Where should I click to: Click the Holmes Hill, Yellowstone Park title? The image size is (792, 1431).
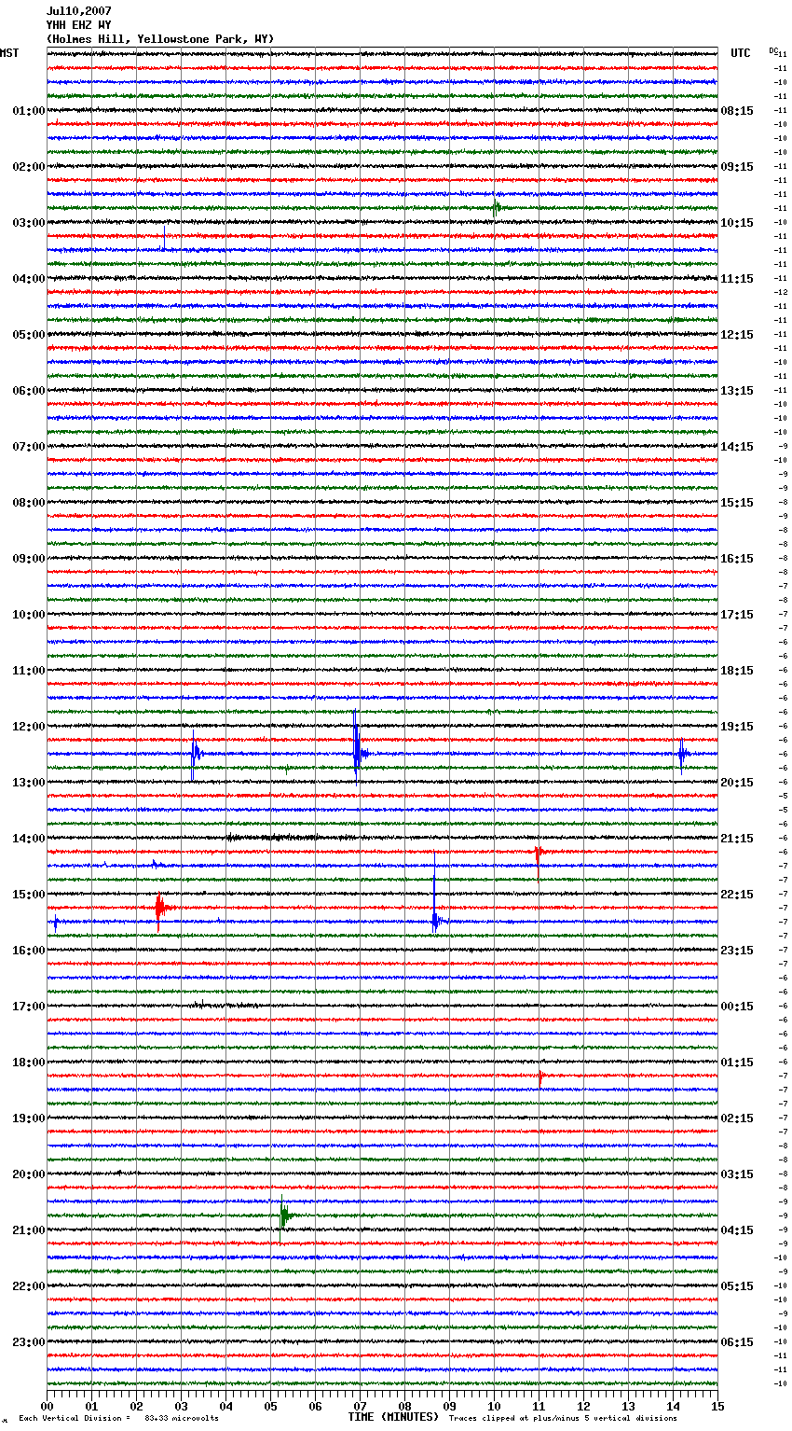click(x=160, y=39)
